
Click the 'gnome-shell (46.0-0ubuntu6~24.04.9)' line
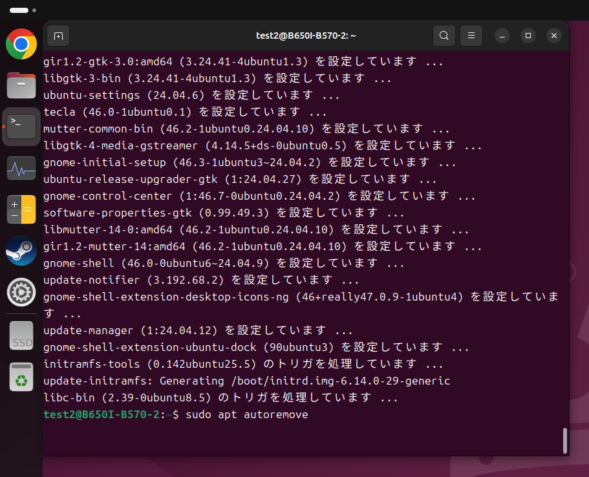224,263
